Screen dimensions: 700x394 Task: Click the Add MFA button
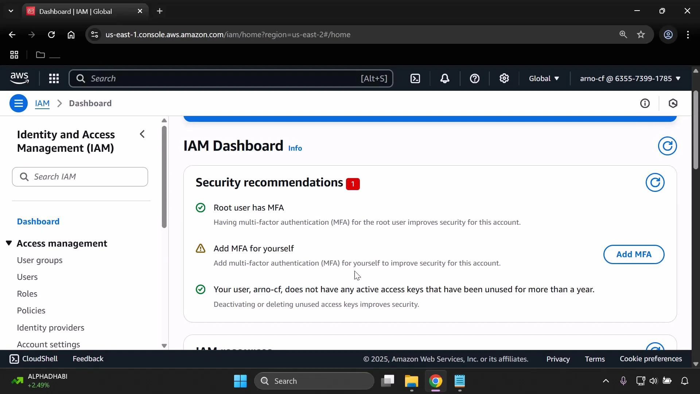coord(634,254)
